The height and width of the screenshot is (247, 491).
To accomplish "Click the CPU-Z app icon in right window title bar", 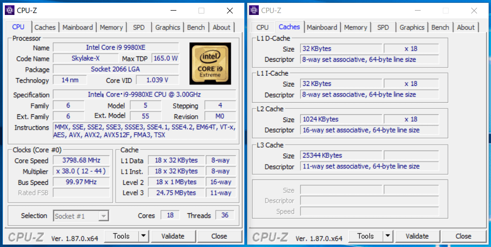I will tap(254, 10).
